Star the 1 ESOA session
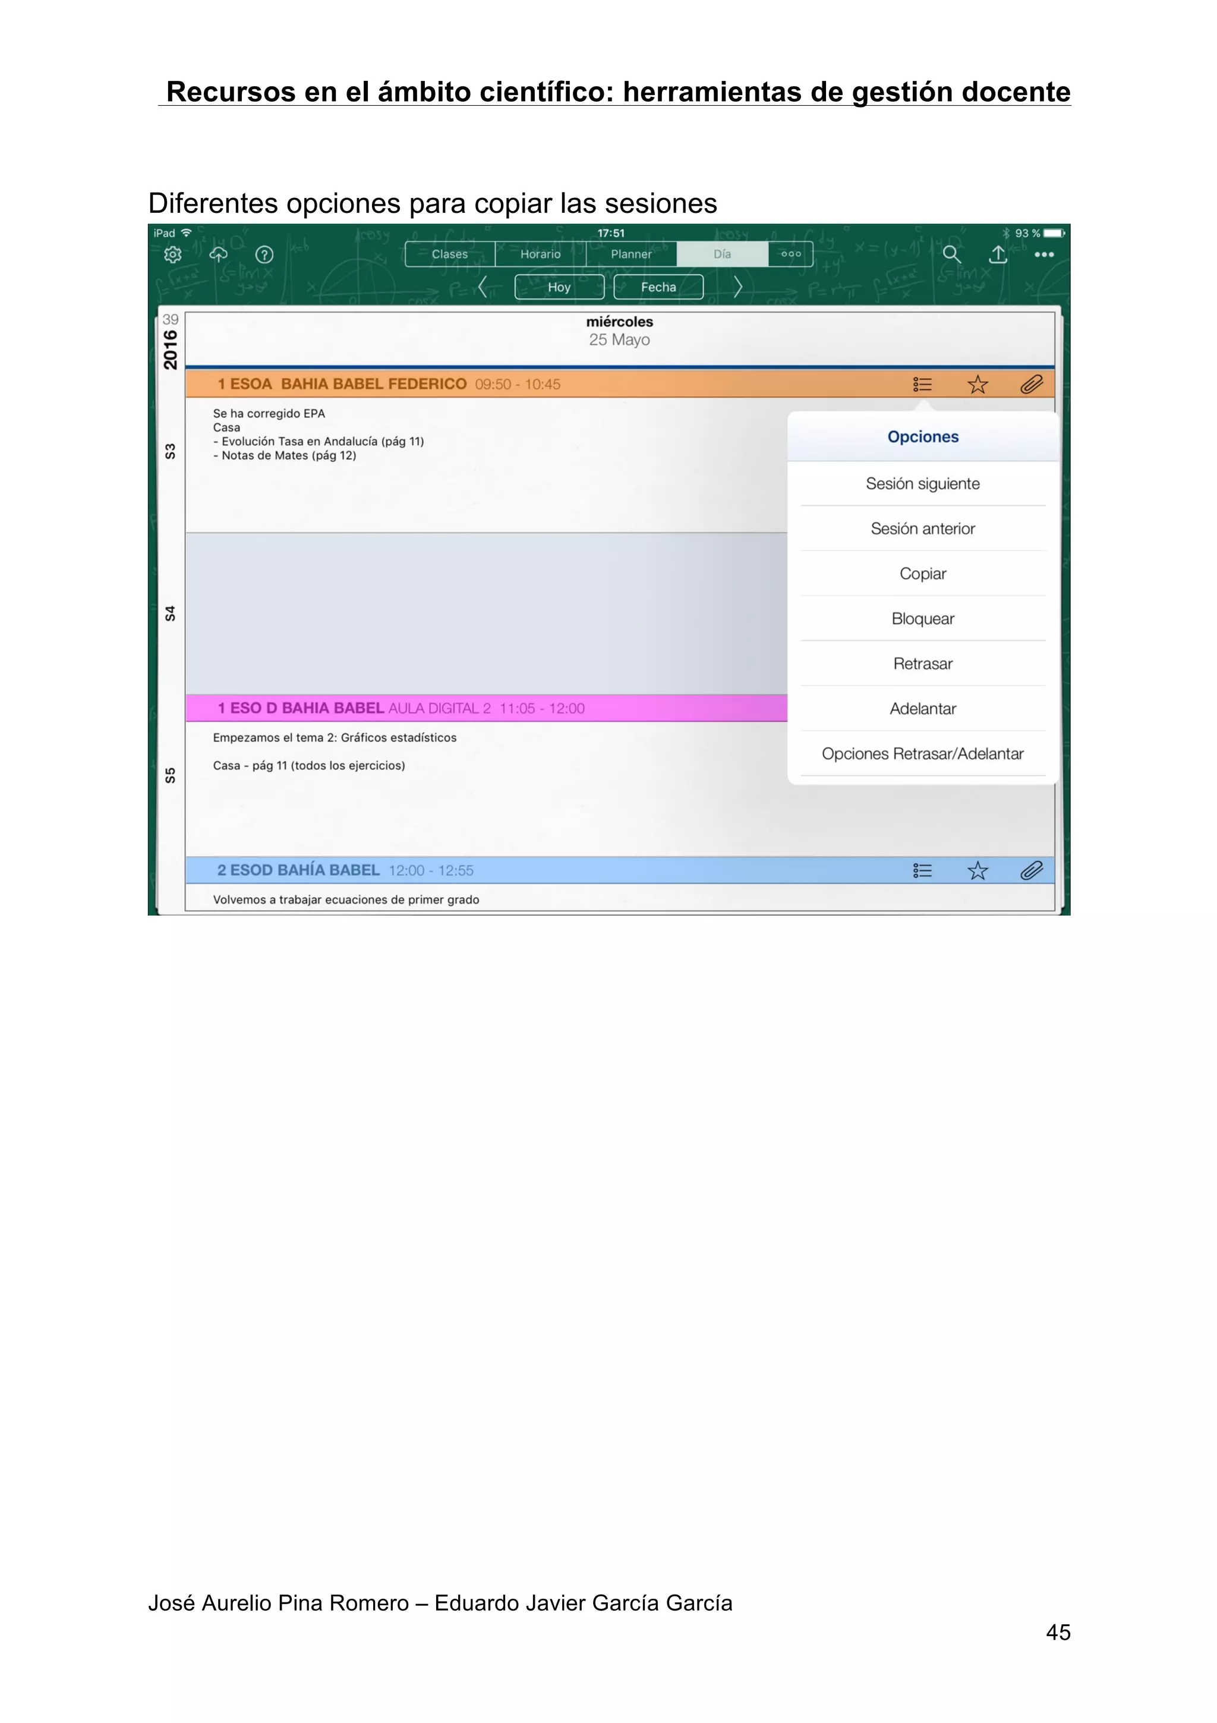 (977, 385)
